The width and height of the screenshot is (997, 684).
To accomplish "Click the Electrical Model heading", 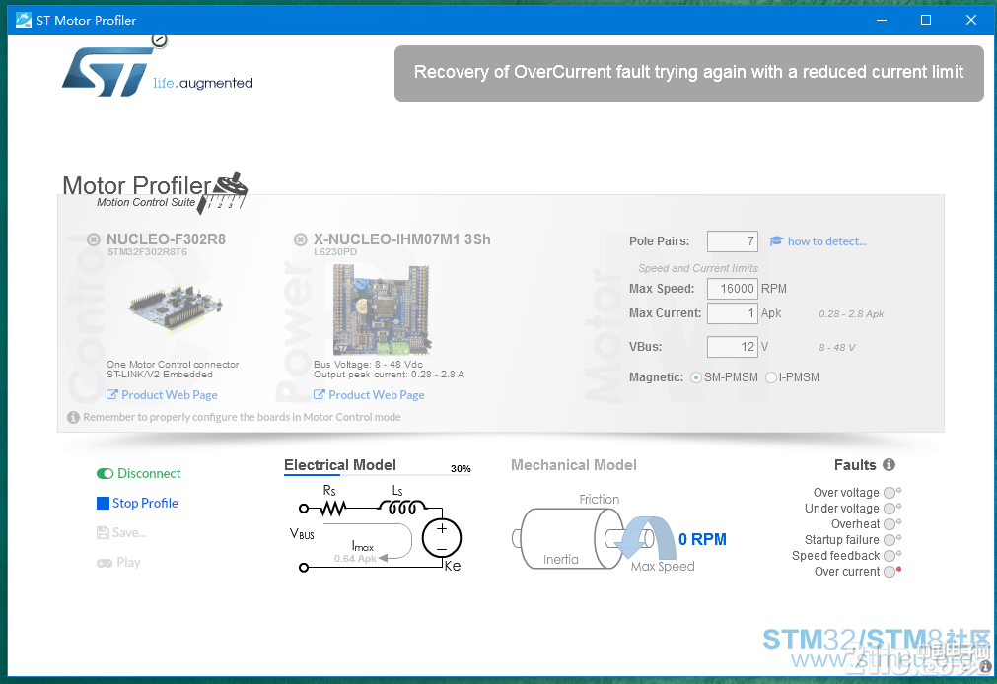I will 340,465.
